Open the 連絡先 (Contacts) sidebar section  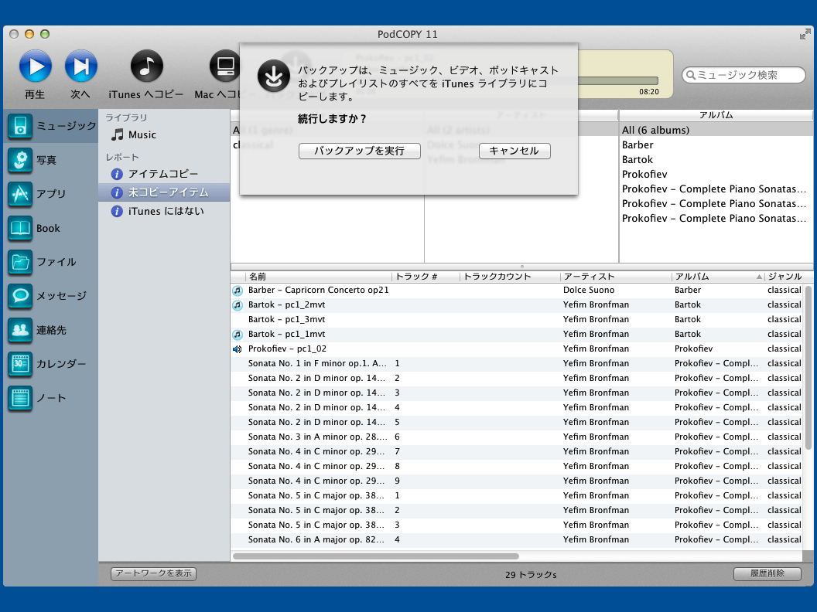click(x=50, y=330)
